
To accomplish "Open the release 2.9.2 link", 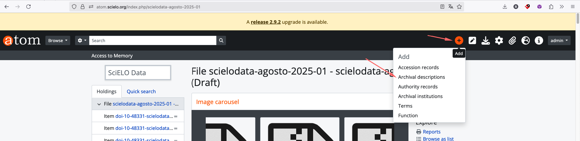I will (x=266, y=22).
